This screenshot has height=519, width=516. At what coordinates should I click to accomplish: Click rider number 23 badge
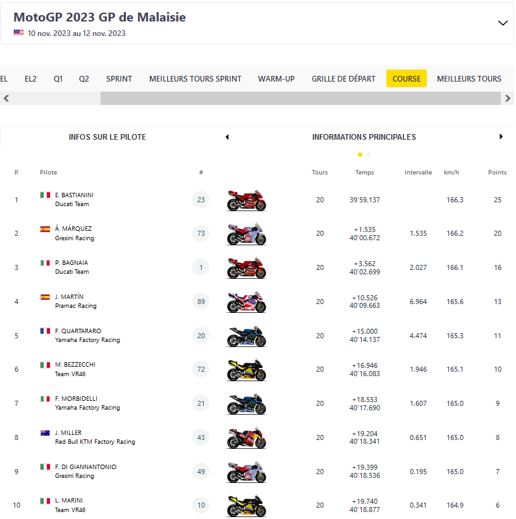201,200
